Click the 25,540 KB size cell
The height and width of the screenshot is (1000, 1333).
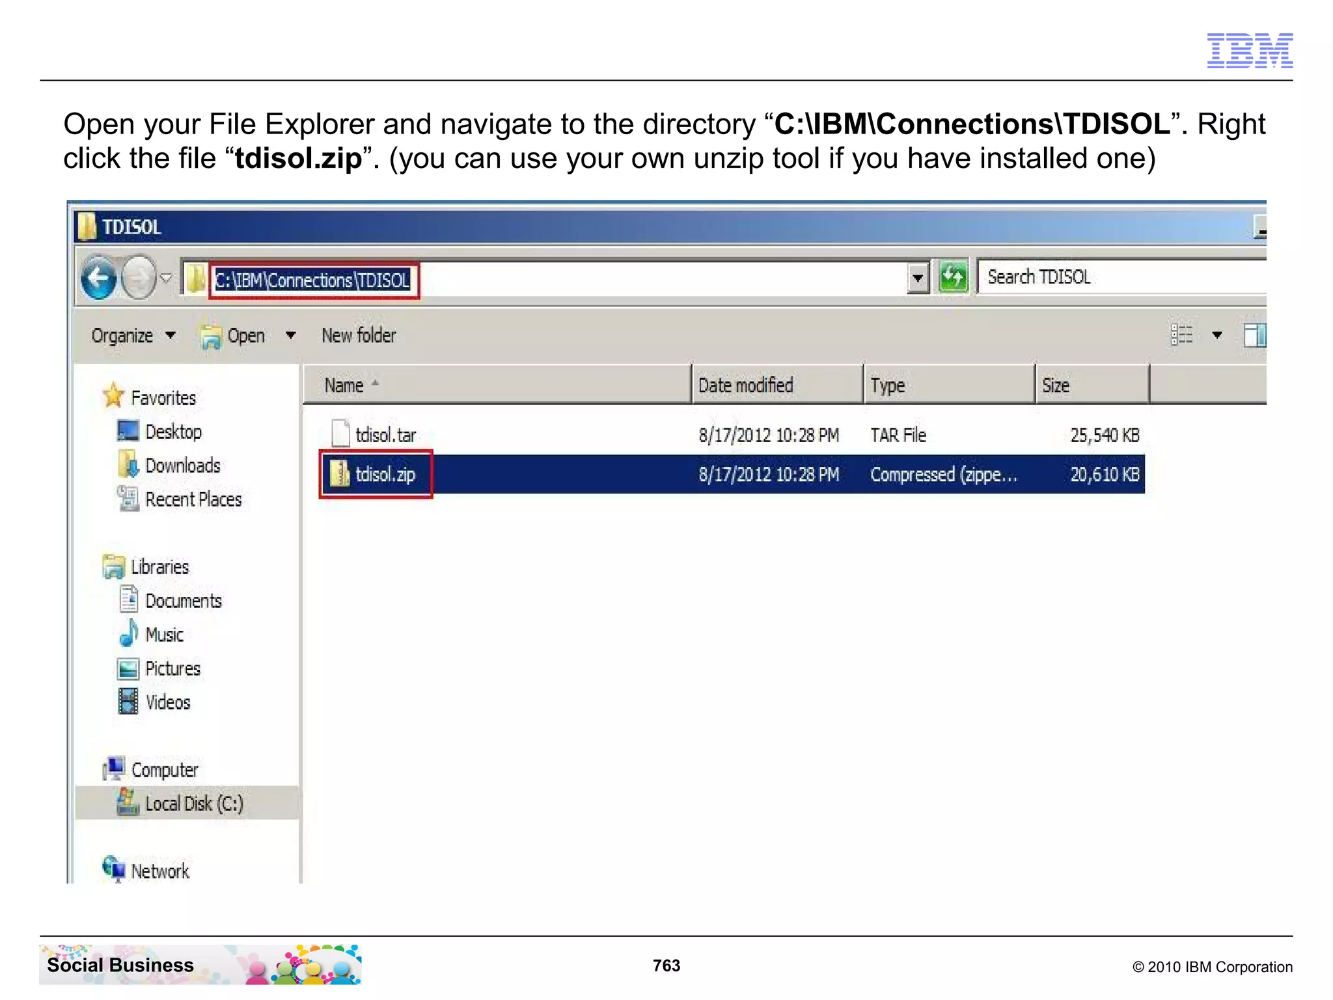coord(1105,435)
